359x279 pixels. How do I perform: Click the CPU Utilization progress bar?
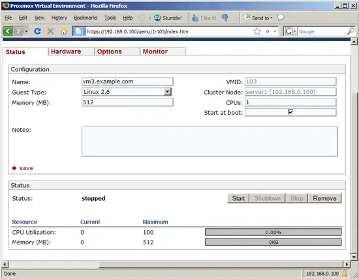tap(273, 232)
